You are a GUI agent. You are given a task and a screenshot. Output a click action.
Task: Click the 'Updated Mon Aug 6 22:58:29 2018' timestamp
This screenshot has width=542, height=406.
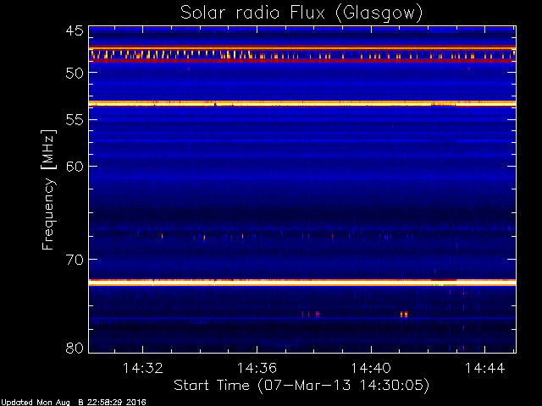click(x=74, y=403)
